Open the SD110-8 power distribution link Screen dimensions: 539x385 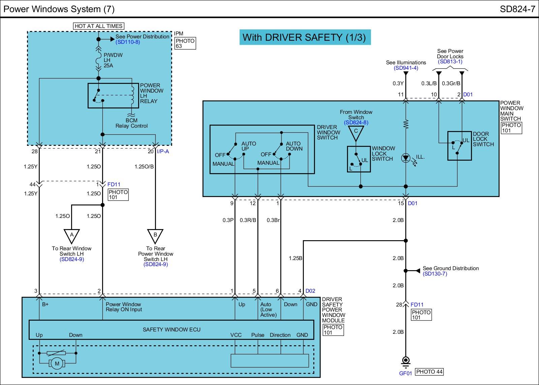click(x=128, y=42)
